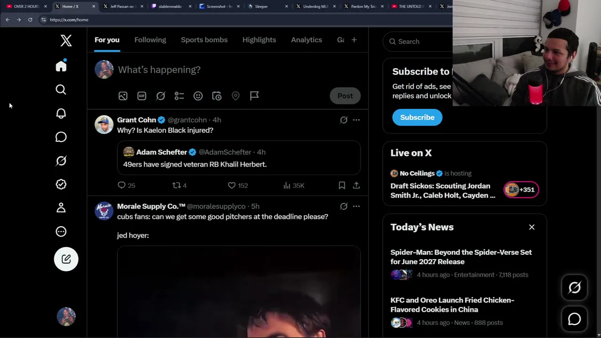
Task: Switch to the Sleeper browser tab
Action: 267,7
